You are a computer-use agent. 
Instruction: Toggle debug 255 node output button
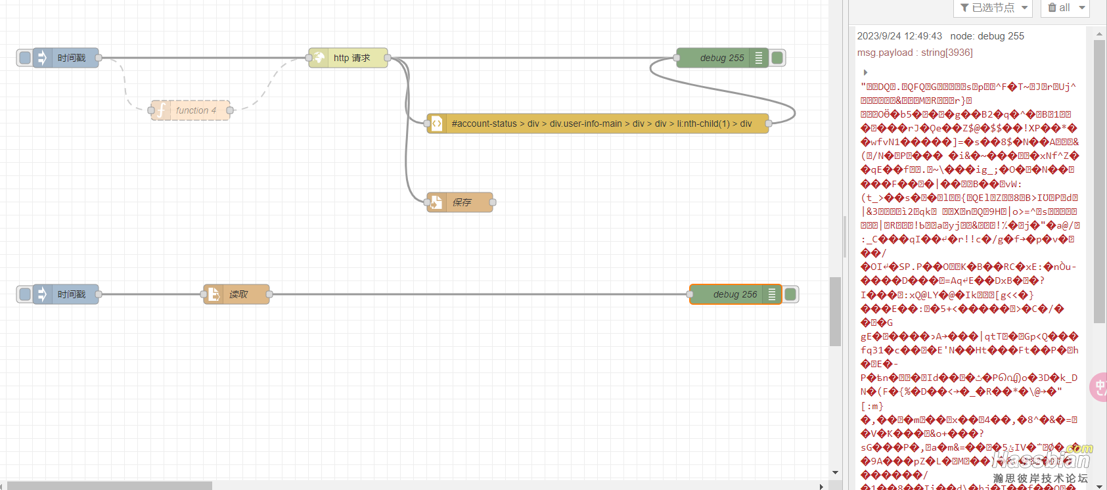coord(777,58)
